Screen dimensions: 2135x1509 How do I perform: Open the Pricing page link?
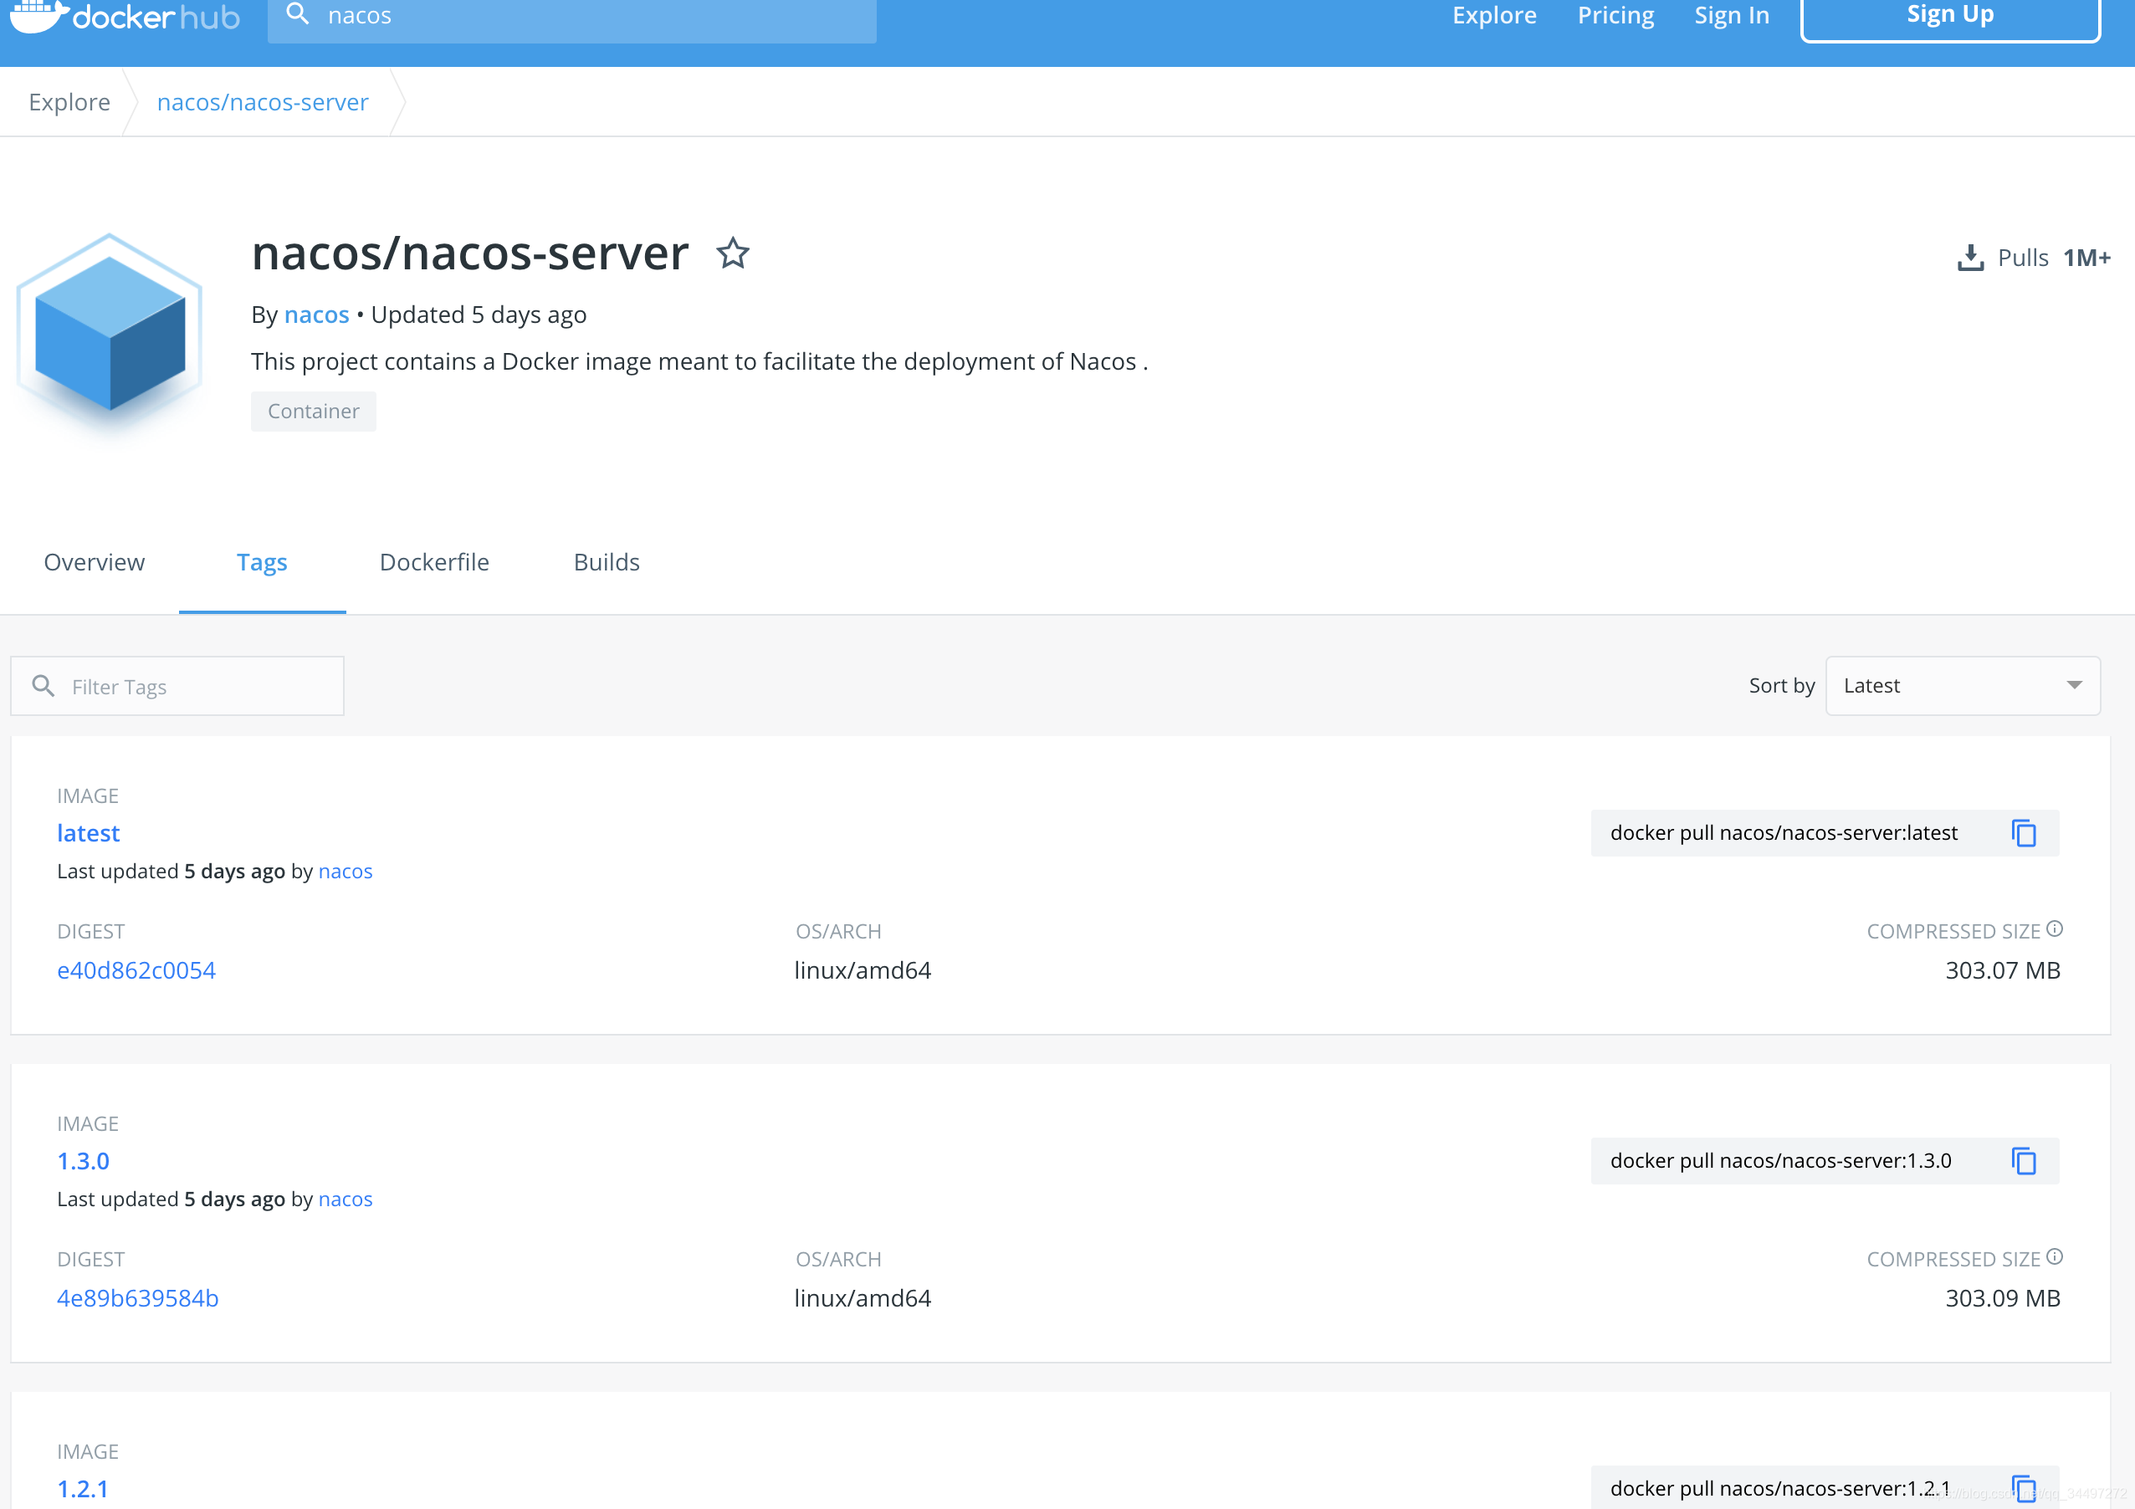(x=1615, y=16)
